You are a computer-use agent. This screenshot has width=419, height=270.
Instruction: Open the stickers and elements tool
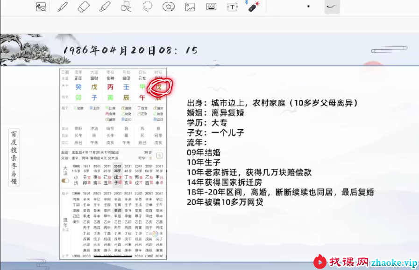[169, 7]
